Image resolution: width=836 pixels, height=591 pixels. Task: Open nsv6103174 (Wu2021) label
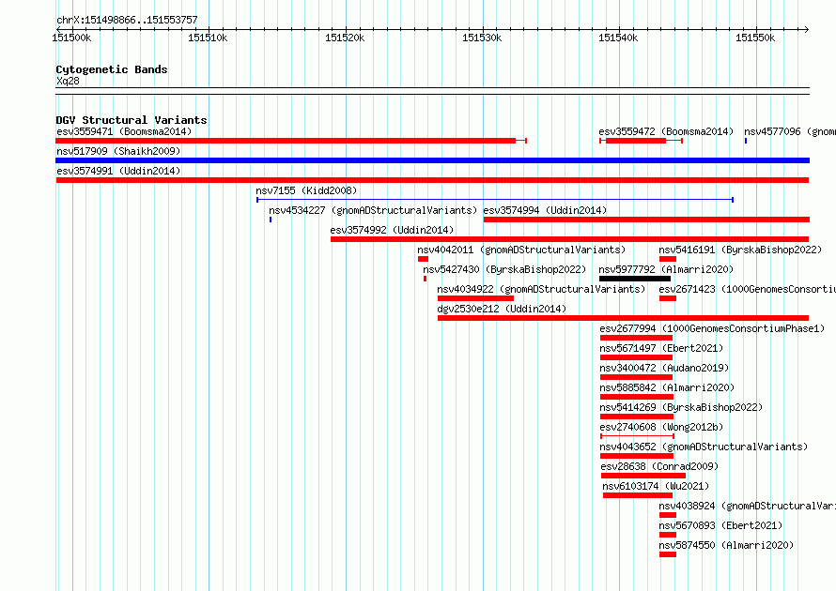[x=656, y=486]
